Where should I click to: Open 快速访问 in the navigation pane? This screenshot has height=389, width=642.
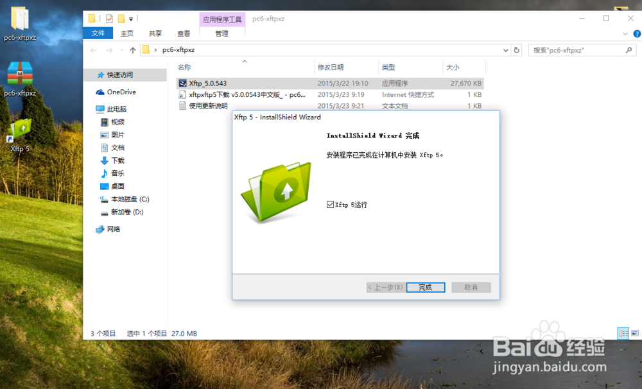(x=120, y=75)
